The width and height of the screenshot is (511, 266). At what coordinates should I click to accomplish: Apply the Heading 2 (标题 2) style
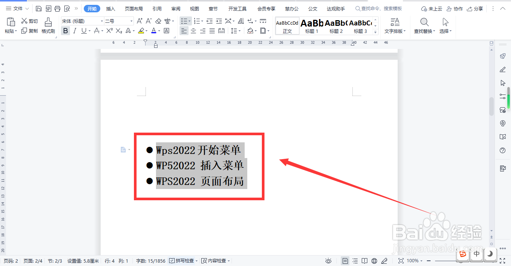[x=336, y=26]
